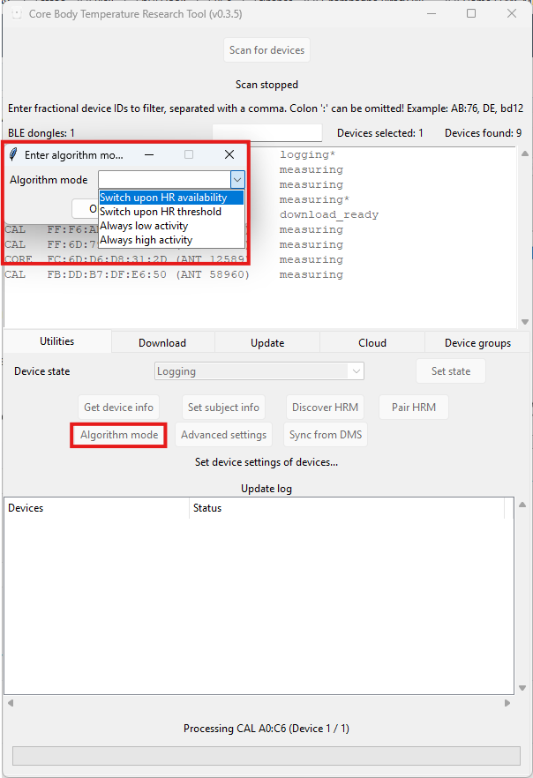Click the feather icon in dialog title
The width and height of the screenshot is (533, 778).
click(13, 155)
